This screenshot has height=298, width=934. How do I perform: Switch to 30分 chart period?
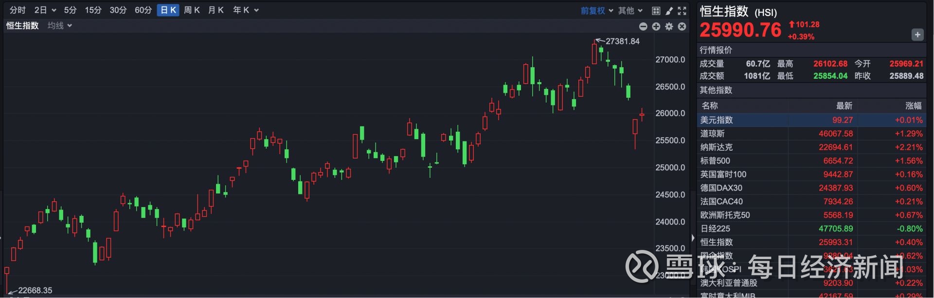pyautogui.click(x=118, y=10)
